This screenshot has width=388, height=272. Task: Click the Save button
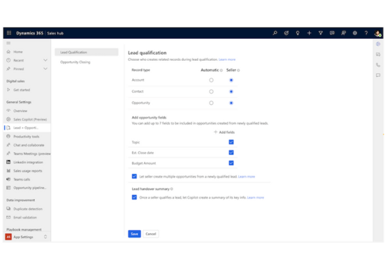click(134, 234)
